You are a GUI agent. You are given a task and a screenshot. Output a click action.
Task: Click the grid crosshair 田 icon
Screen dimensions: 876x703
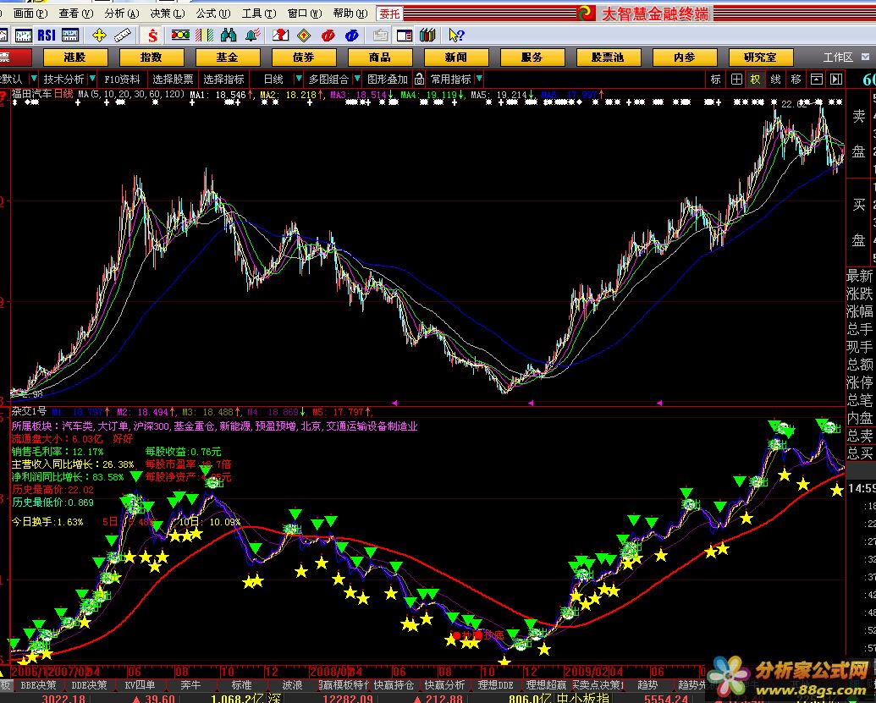tap(736, 80)
